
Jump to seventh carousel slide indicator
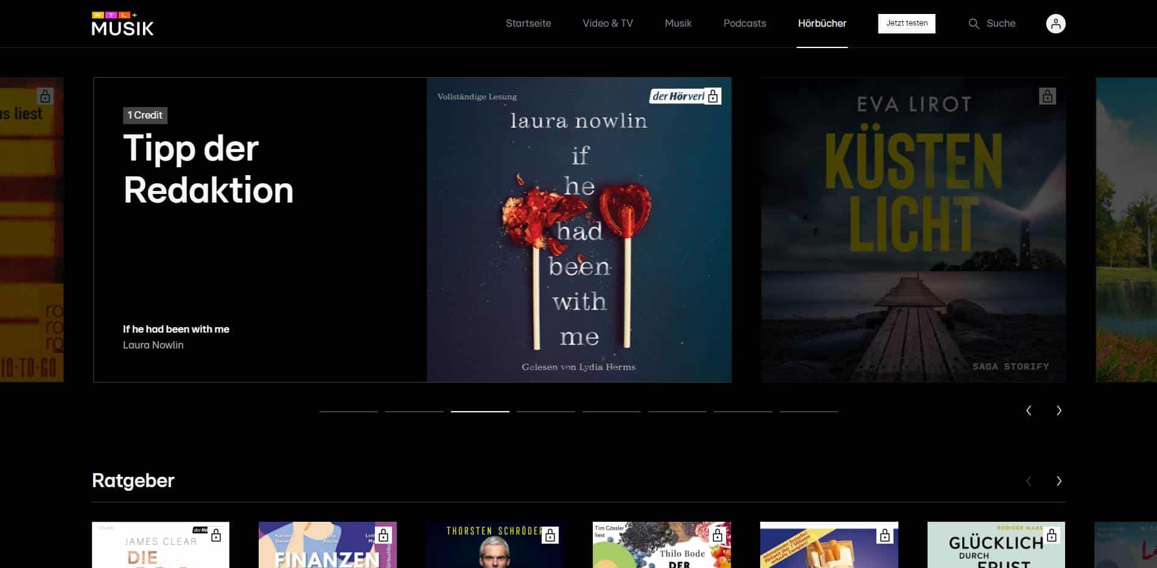pos(743,412)
